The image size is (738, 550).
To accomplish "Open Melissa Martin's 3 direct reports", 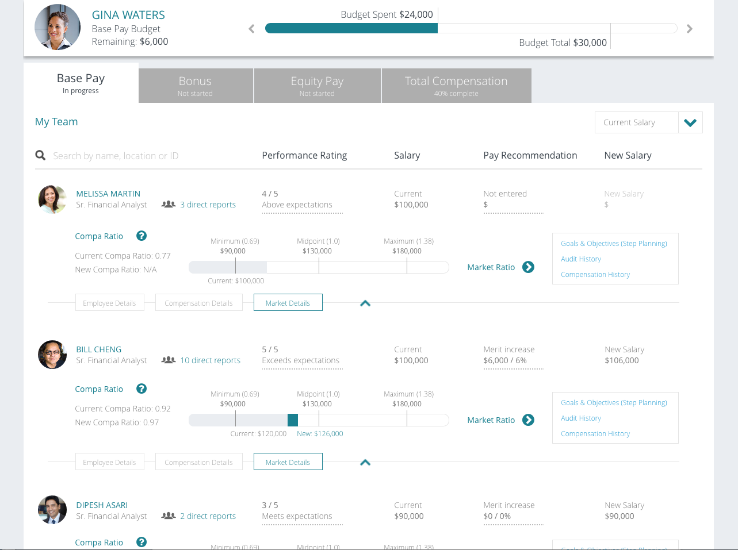I will pyautogui.click(x=208, y=205).
